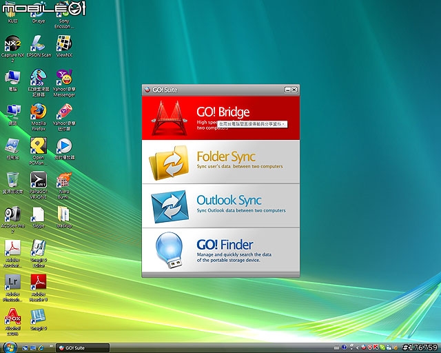Image resolution: width=441 pixels, height=353 pixels.
Task: Open Capture NX 2 desktop shortcut
Action: click(x=12, y=49)
